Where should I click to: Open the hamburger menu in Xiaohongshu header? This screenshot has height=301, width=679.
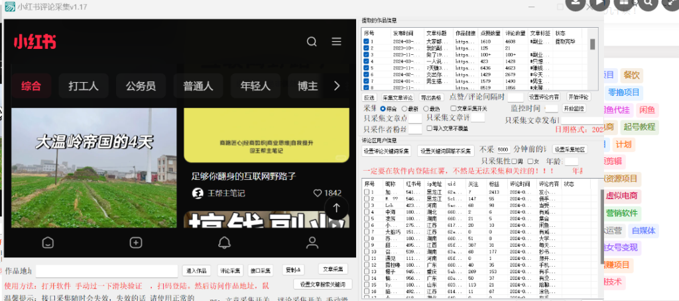pos(336,42)
